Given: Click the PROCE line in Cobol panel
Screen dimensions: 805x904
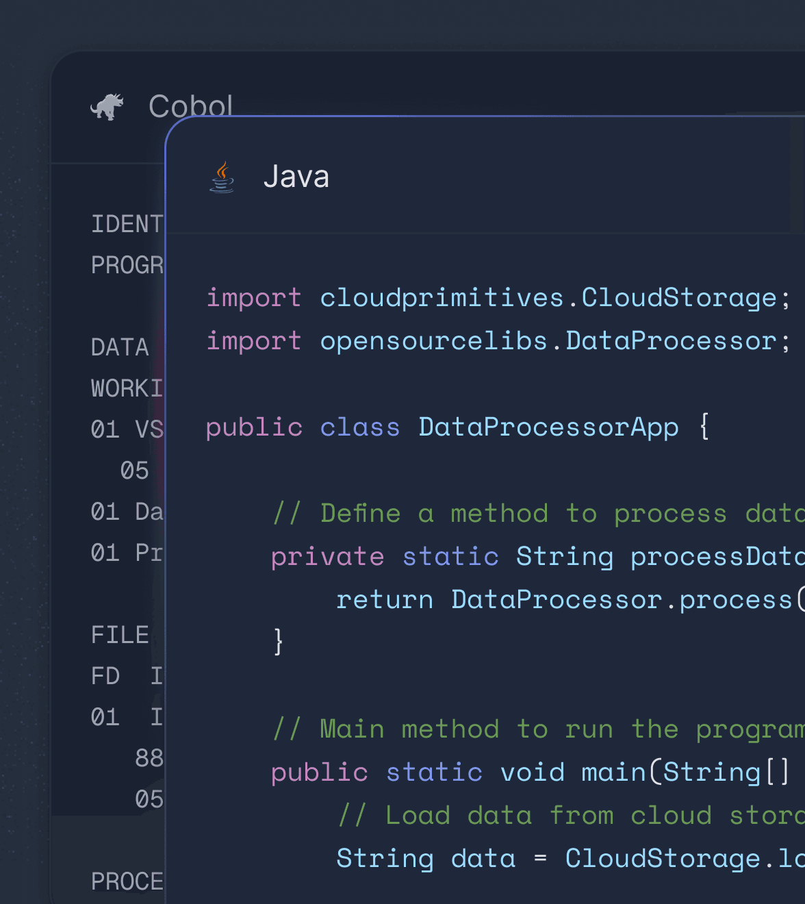Looking at the screenshot, I should click(127, 881).
